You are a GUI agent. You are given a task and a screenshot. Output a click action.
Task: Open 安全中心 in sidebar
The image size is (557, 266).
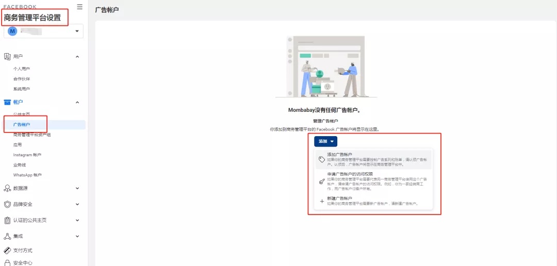(x=23, y=263)
